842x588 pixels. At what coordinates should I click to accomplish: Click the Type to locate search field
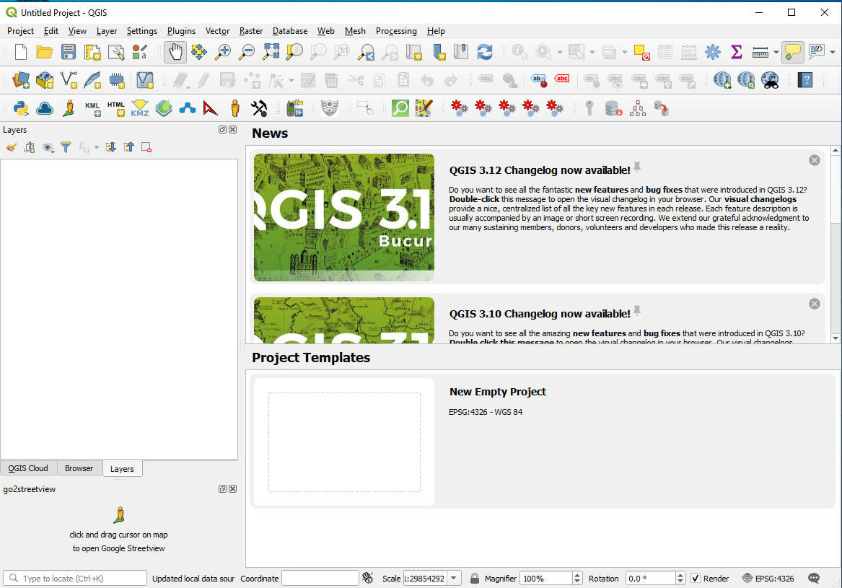[75, 579]
